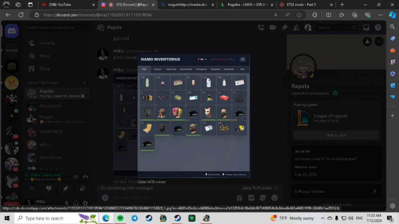Viewport: 399px width, 224px height.
Task: Start a voice call with Rapala
Action: point(261,27)
